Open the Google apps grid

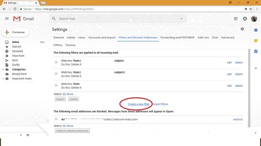236,19
